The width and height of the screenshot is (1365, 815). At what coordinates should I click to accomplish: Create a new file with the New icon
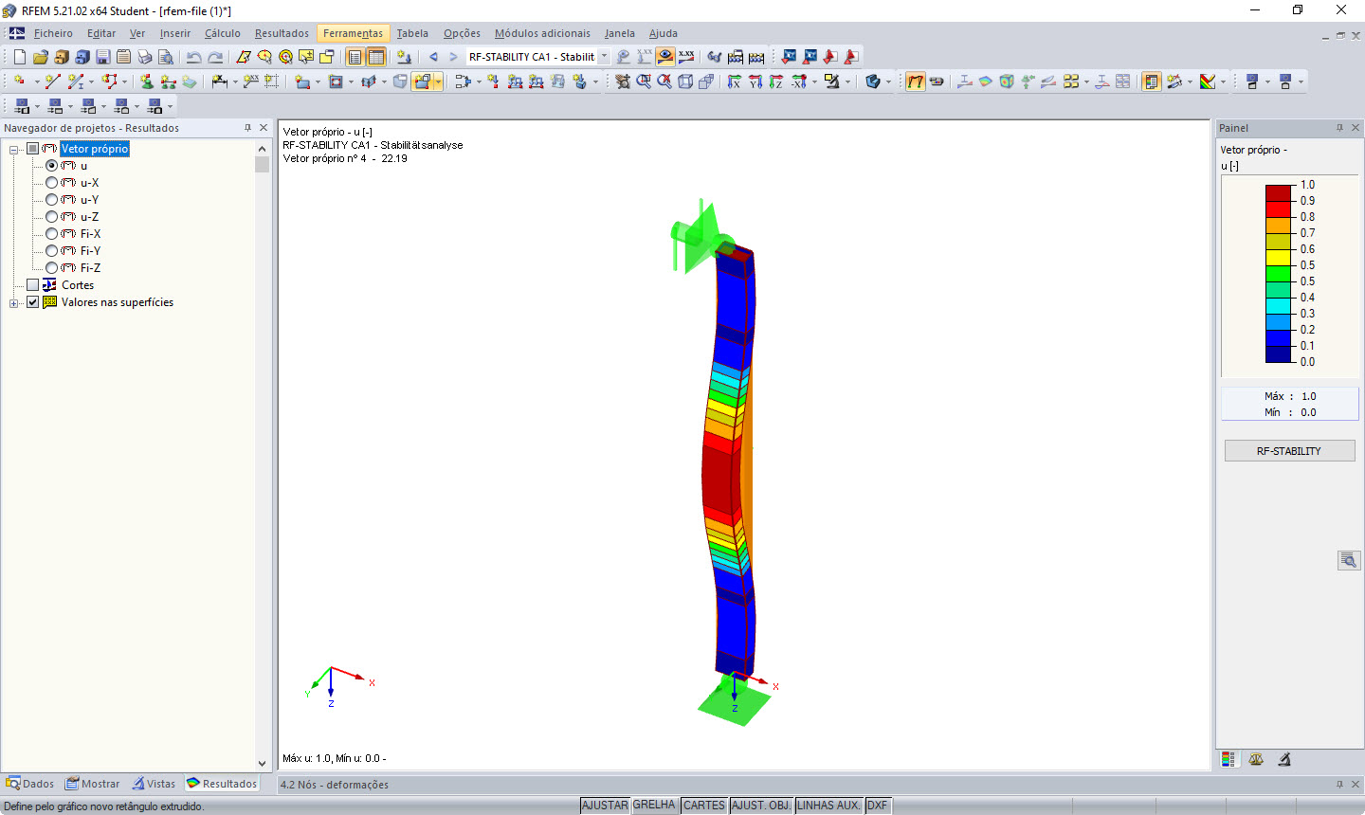[x=18, y=57]
